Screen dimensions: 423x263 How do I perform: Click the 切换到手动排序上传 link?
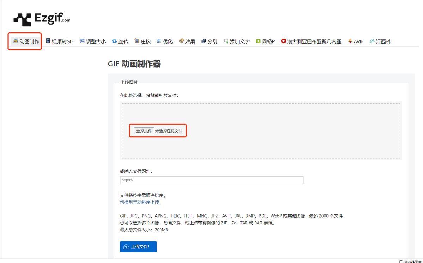pyautogui.click(x=139, y=202)
